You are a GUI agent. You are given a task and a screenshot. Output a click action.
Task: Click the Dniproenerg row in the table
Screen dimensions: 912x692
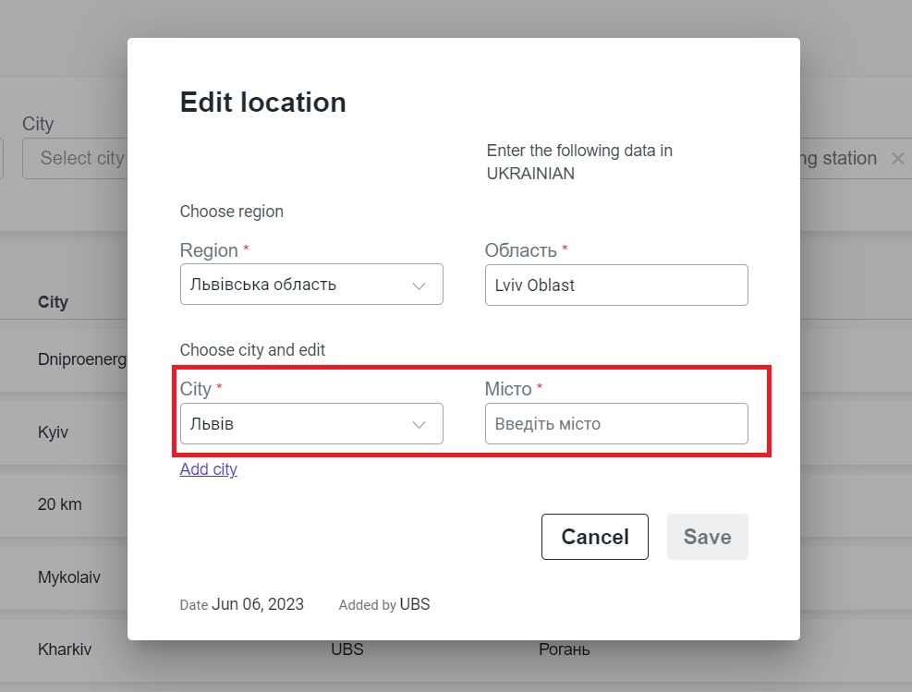82,359
